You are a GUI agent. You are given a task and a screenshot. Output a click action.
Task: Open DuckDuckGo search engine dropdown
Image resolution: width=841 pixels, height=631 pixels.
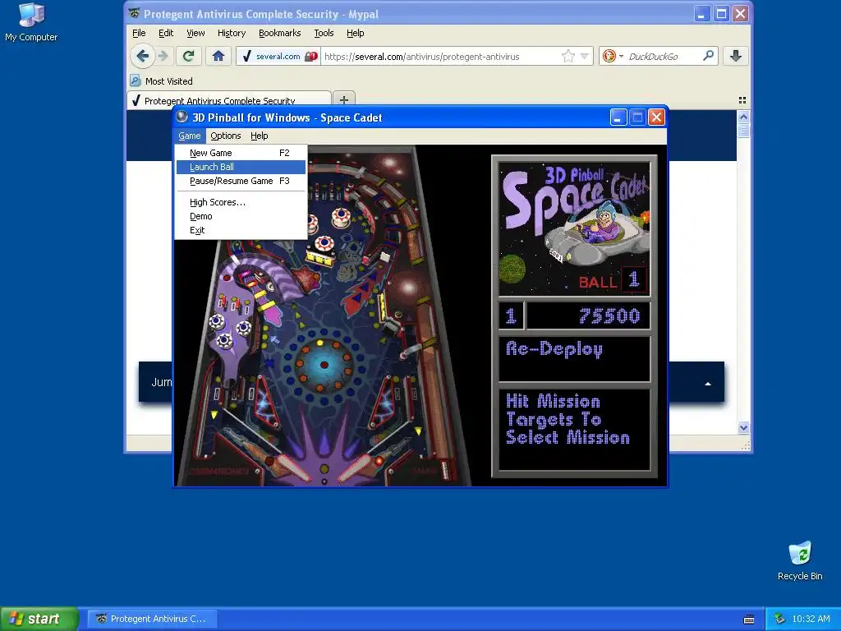[613, 56]
